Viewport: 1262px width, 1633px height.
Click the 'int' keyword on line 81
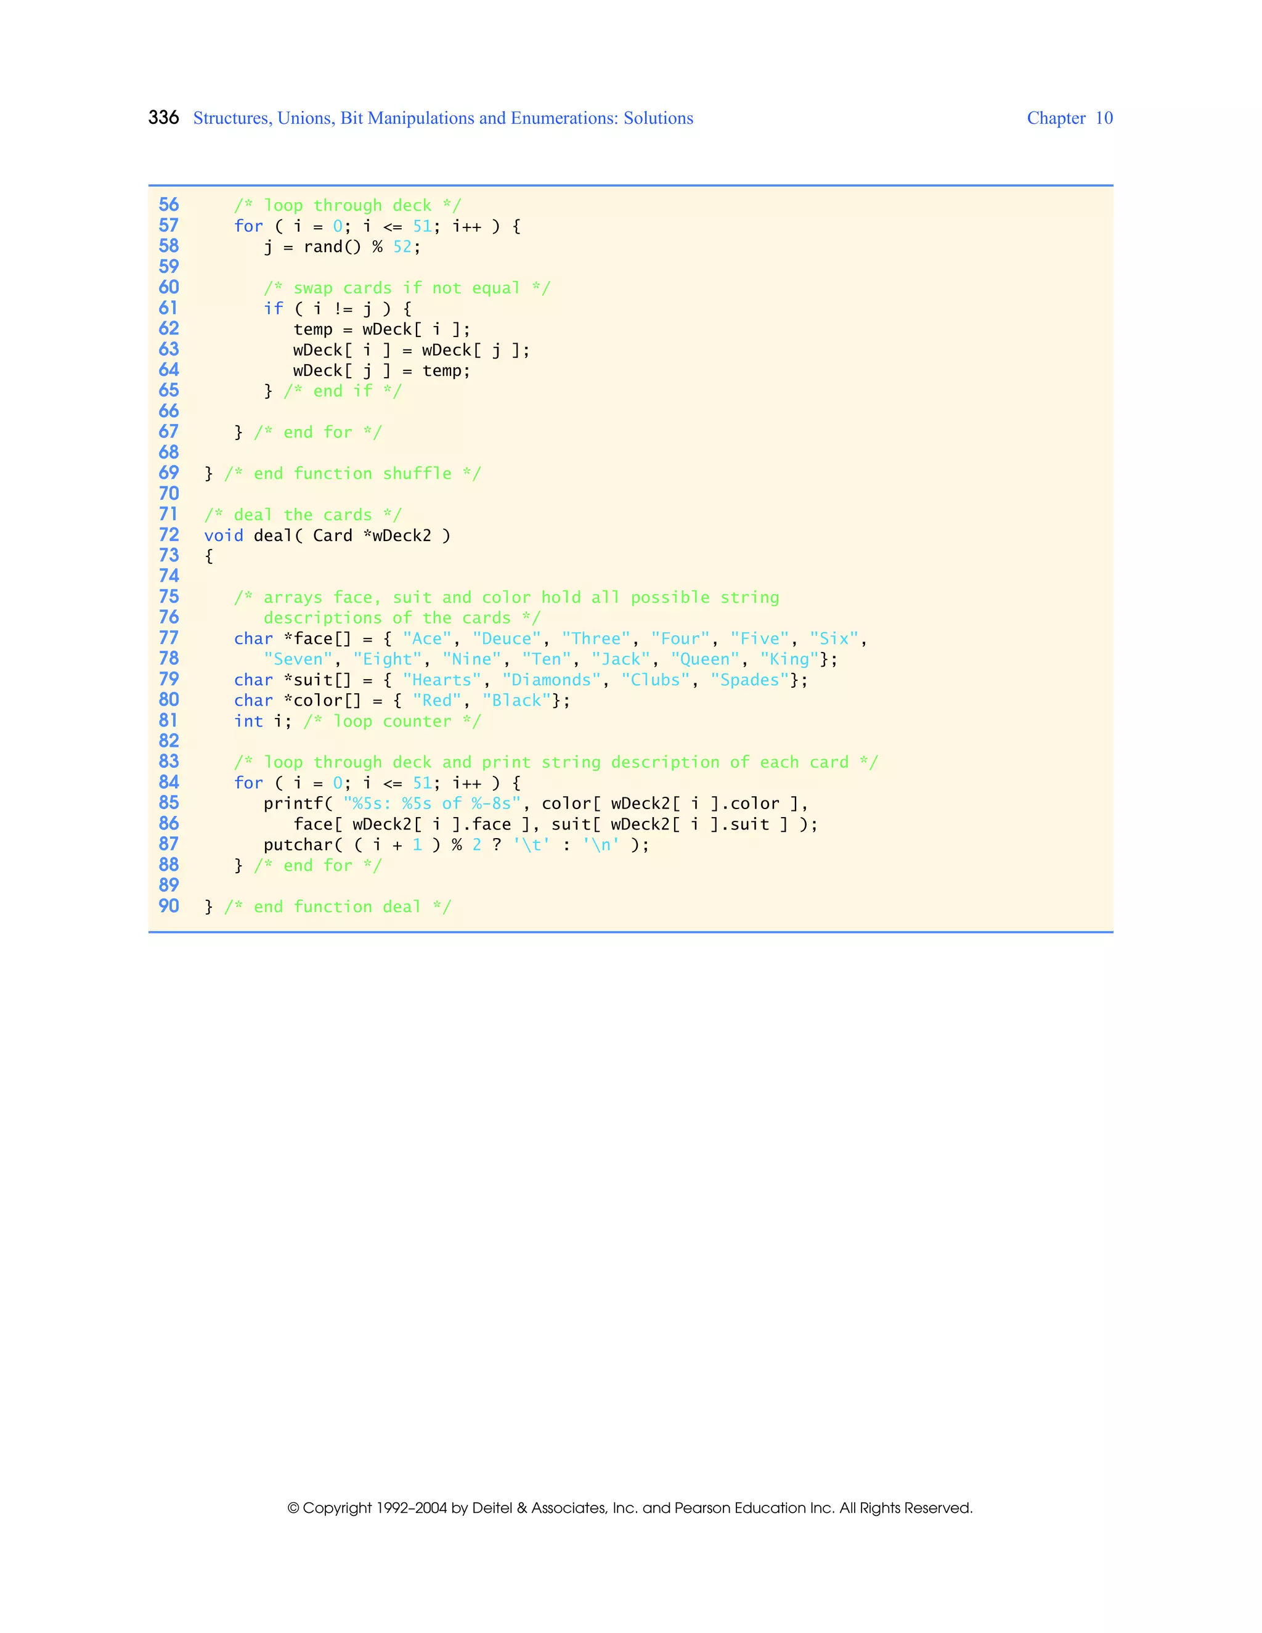(x=248, y=722)
